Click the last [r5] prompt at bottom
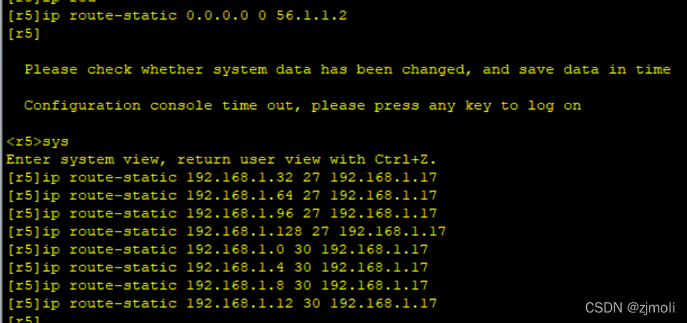The height and width of the screenshot is (323, 687). [22, 319]
